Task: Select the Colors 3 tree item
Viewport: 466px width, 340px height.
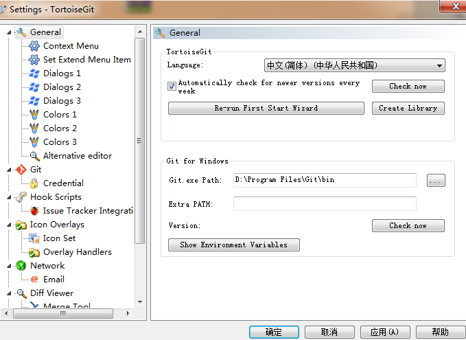Action: 60,142
